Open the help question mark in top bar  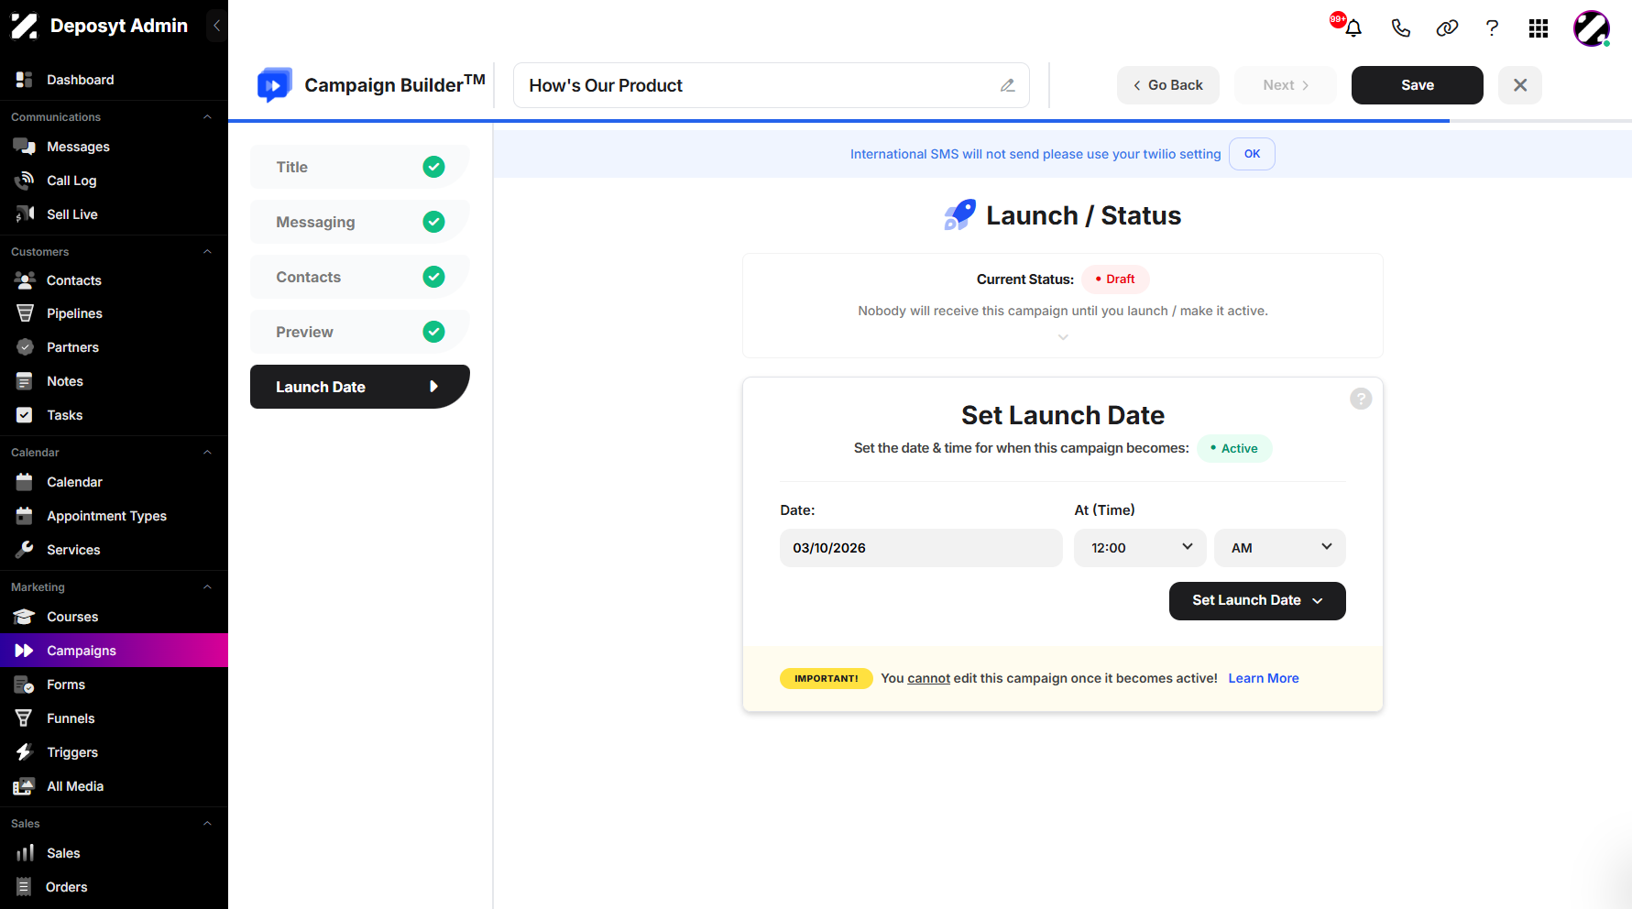(x=1492, y=27)
